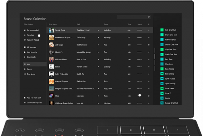
Task: Open the Favorites filter
Action: [x=30, y=35]
